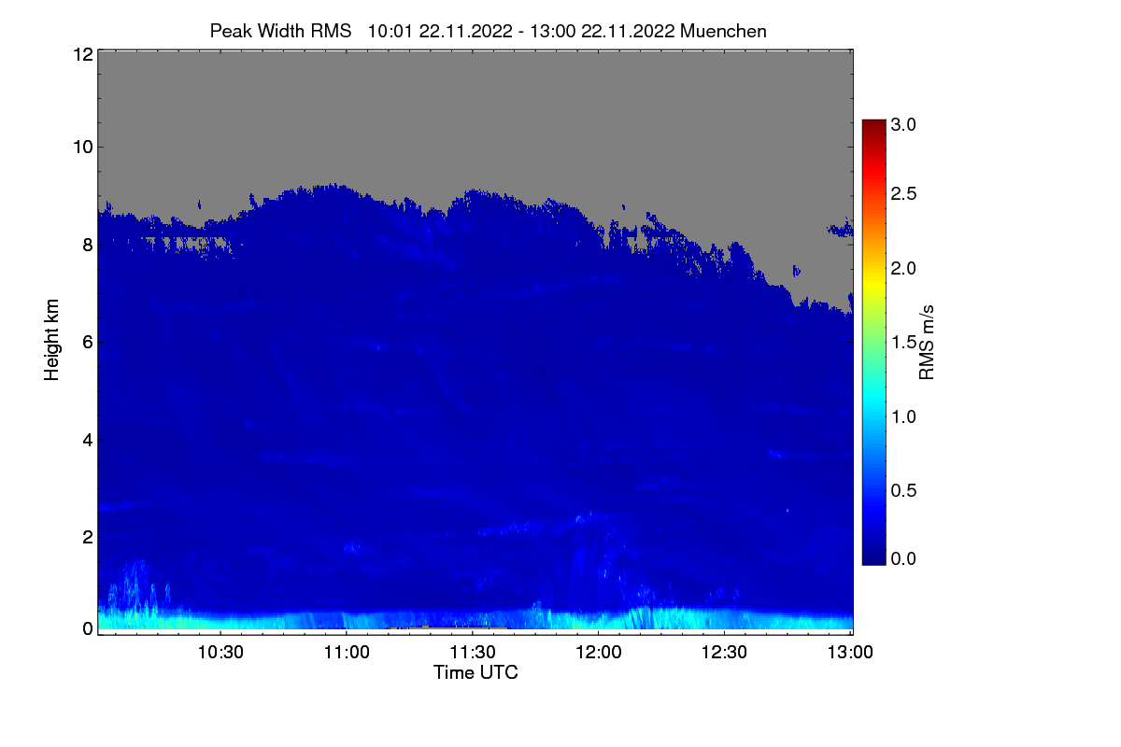
Task: Click the date range '10:01 22.11.2022' in title
Action: (x=440, y=31)
